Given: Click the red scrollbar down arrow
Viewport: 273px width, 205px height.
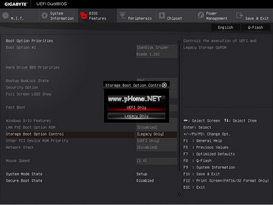Looking at the screenshot, I should point(179,194).
